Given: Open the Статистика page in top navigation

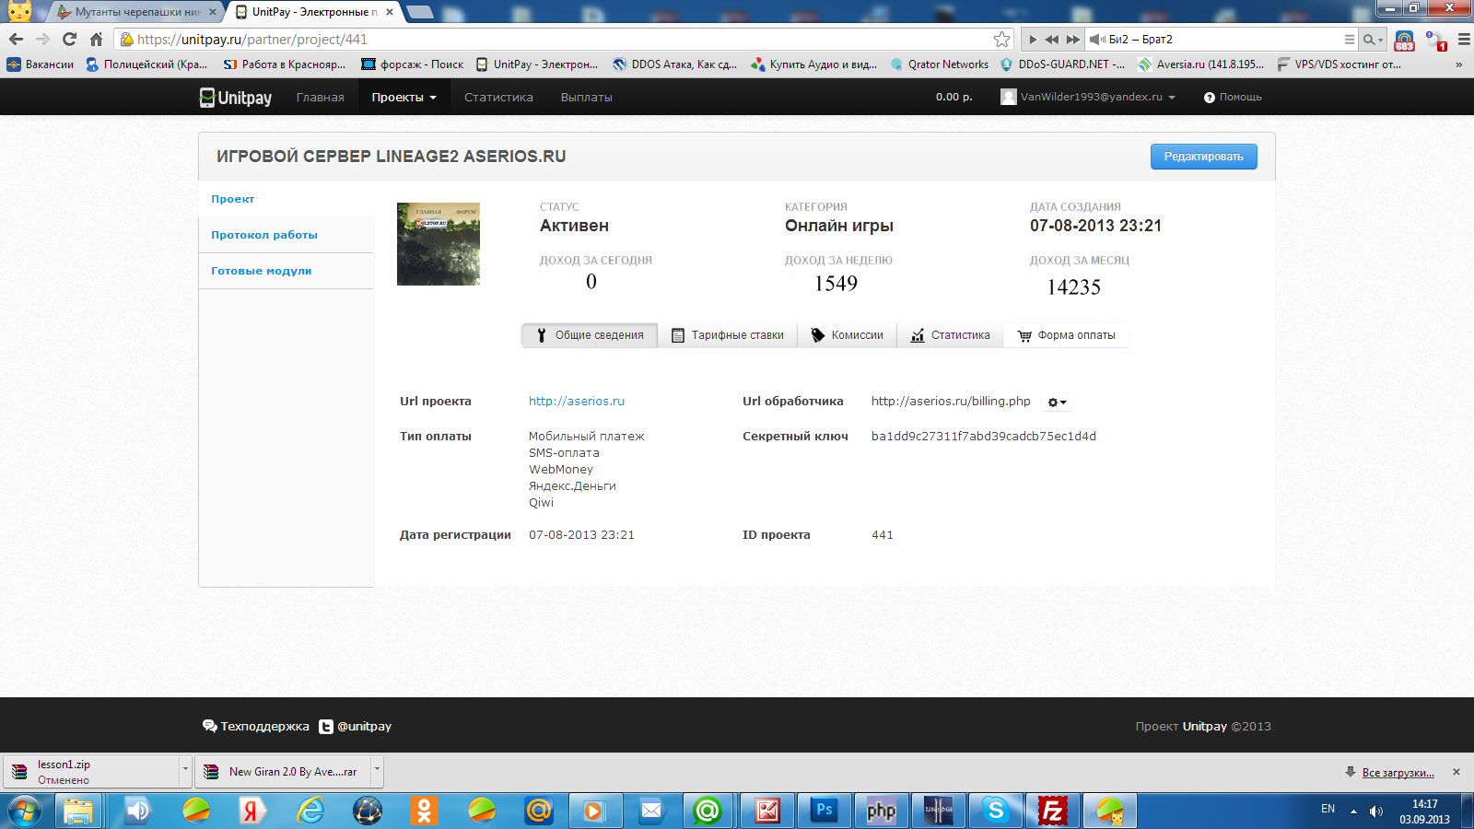Looking at the screenshot, I should tap(498, 97).
